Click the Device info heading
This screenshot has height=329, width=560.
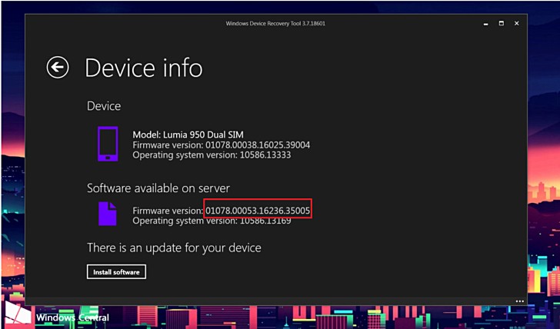[144, 68]
